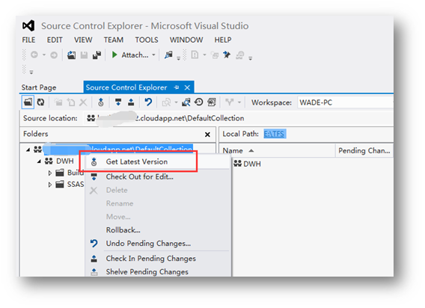
Task: Collapse the DWH project tree node
Action: click(39, 161)
